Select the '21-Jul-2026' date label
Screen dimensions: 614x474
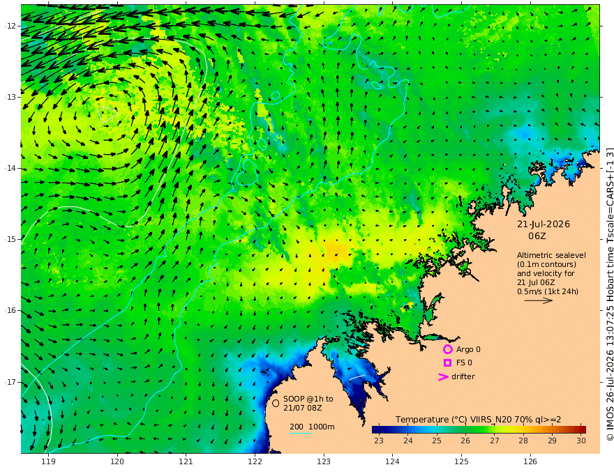coord(544,224)
